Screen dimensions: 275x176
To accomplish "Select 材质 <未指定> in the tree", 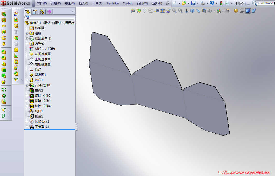I will click(45, 49).
